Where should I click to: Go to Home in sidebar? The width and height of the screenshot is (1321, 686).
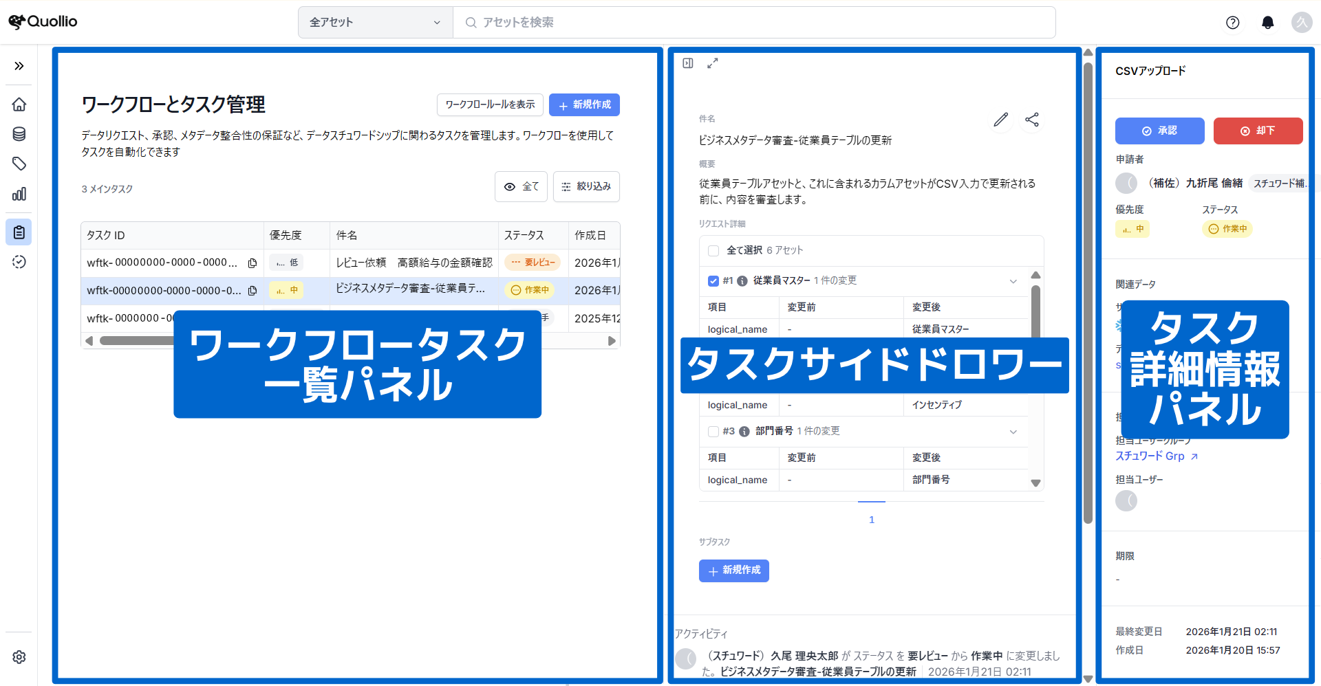[19, 104]
